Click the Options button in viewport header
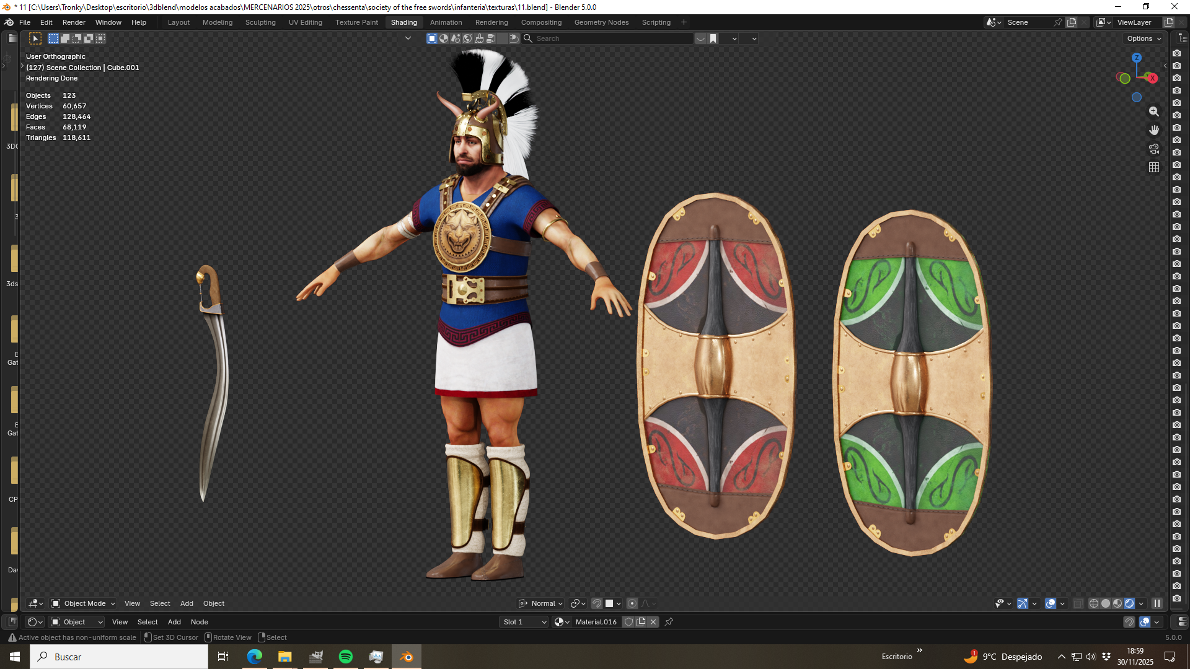 (x=1144, y=38)
